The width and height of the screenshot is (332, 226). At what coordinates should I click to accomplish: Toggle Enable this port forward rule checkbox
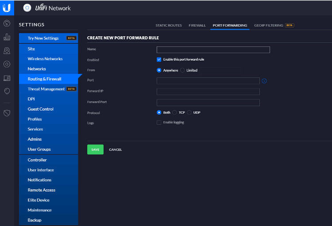(x=159, y=59)
